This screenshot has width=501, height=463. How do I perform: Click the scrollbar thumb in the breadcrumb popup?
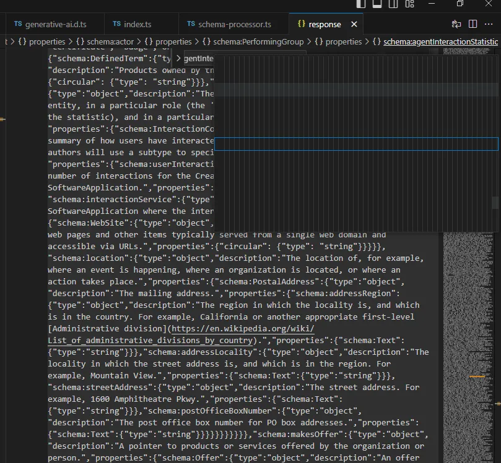tap(495, 202)
